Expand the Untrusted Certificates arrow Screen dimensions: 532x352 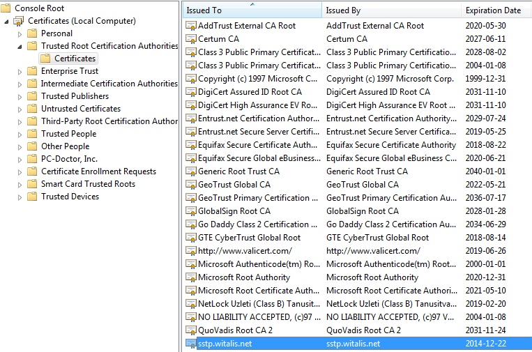point(20,109)
